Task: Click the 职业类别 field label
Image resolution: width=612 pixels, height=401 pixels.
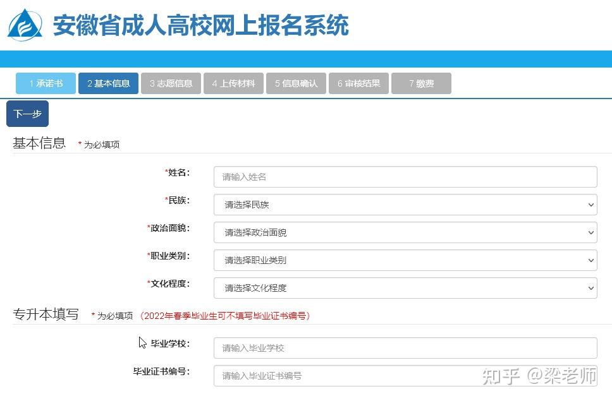Action: (169, 256)
